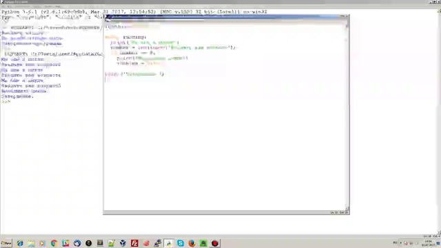The width and height of the screenshot is (441, 248).
Task: Open the system tray clock and date
Action: [429, 243]
